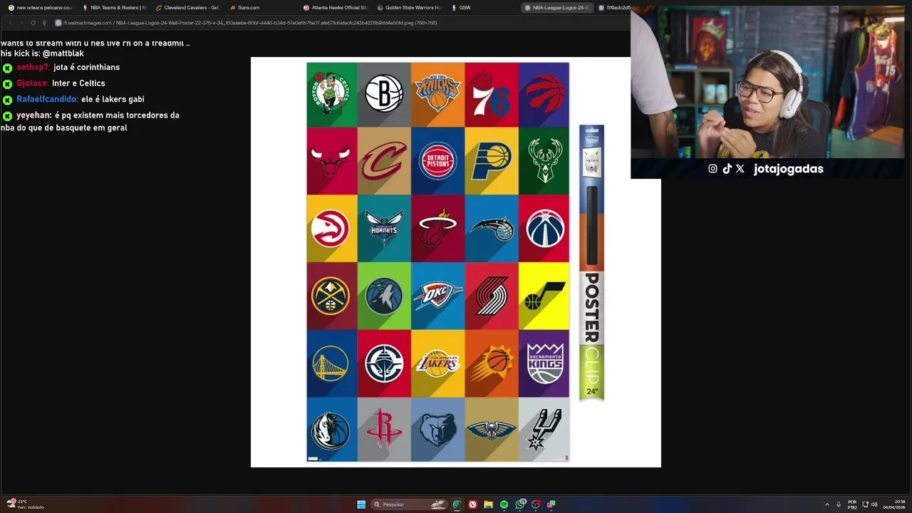912x513 pixels.
Task: Select the NBA-League-Logos-24 tab
Action: [557, 8]
